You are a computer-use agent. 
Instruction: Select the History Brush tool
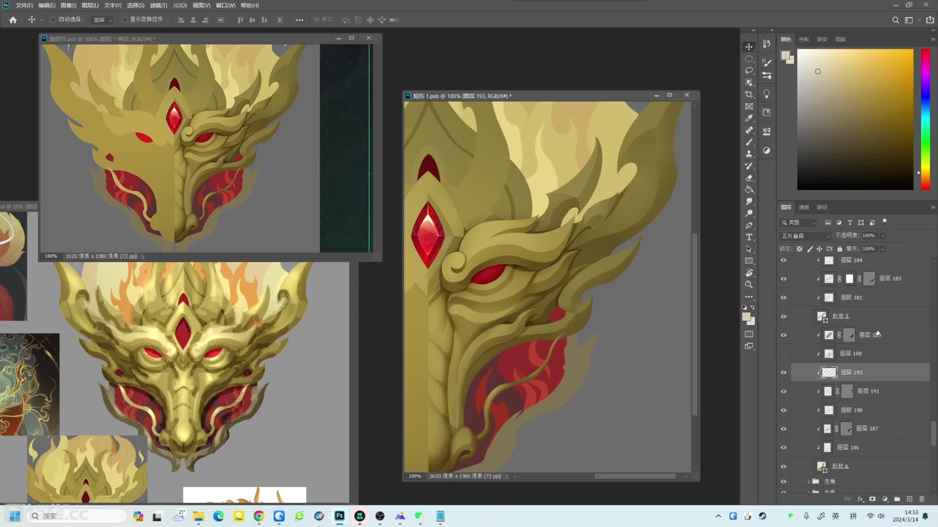[x=749, y=166]
